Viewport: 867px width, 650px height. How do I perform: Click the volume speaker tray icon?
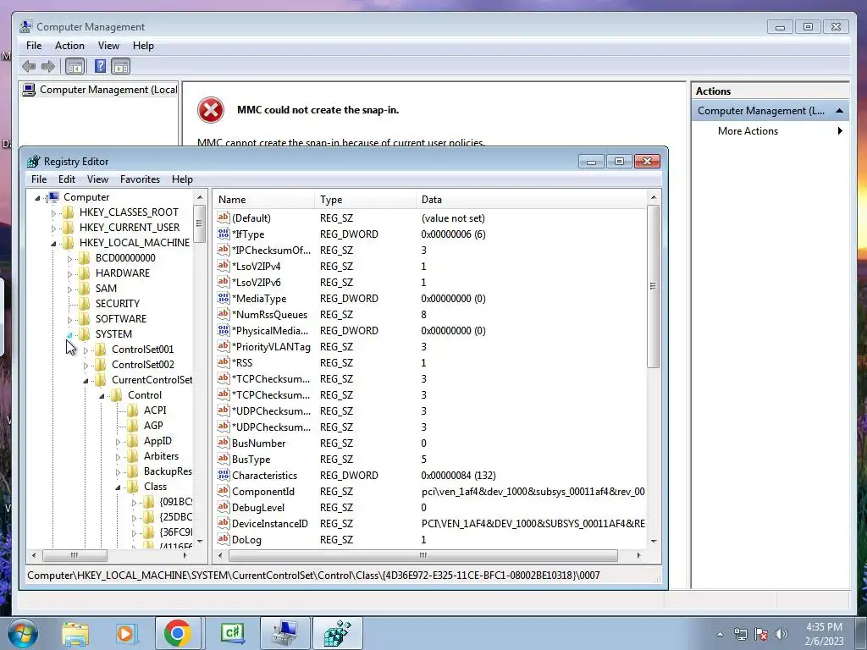pos(781,634)
